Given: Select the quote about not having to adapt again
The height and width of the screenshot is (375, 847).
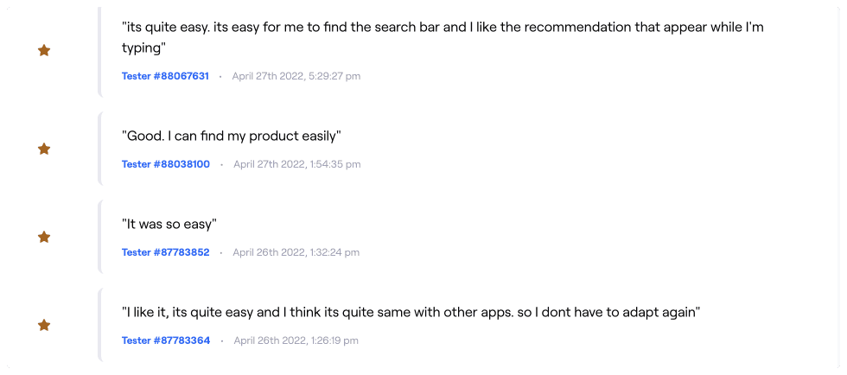Looking at the screenshot, I should click(x=411, y=312).
